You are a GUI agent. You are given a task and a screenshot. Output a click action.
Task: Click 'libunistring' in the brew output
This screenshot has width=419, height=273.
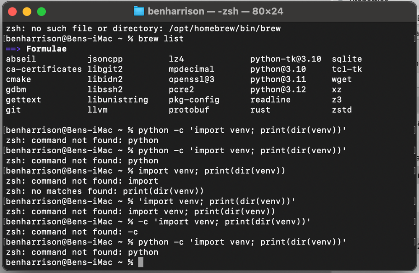tap(117, 100)
